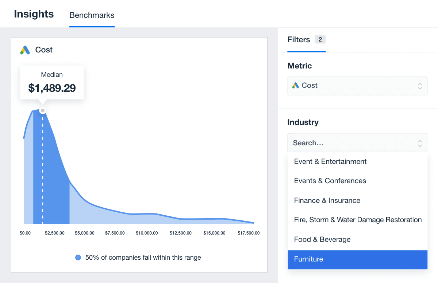Click the Industry dropdown chevron arrows
Image resolution: width=438 pixels, height=283 pixels.
coord(420,143)
